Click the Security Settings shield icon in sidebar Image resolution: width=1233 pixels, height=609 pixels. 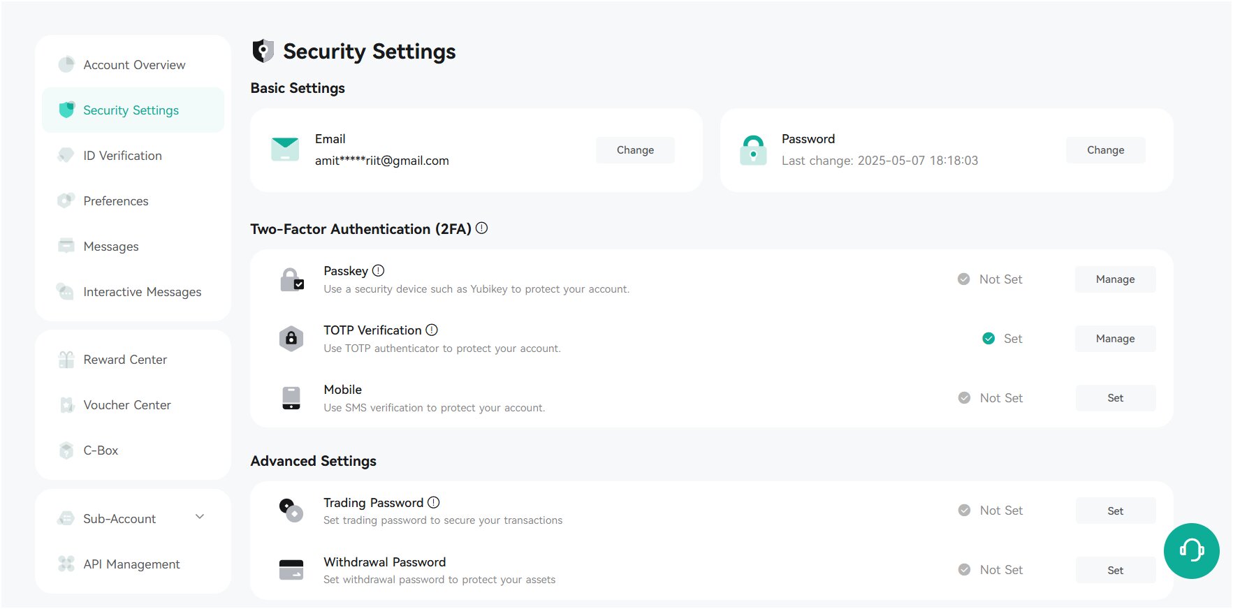66,110
